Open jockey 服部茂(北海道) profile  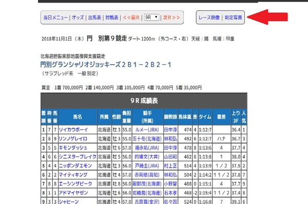(x=147, y=184)
